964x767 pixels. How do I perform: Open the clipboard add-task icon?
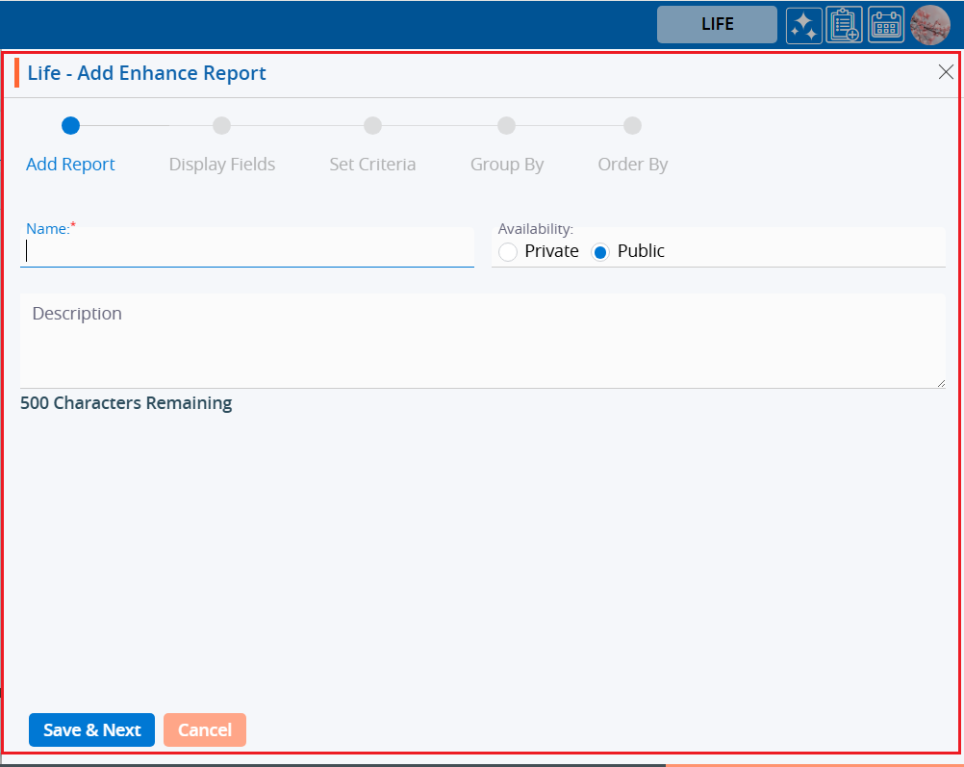(845, 25)
